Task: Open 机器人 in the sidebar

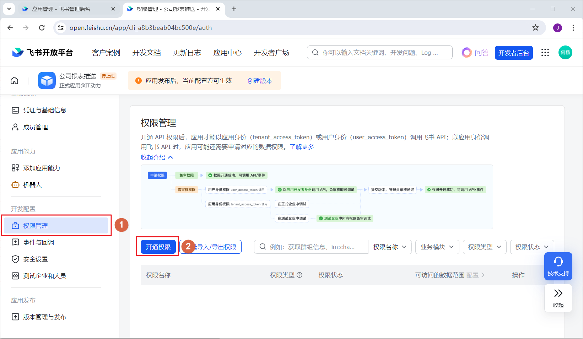Action: (32, 185)
